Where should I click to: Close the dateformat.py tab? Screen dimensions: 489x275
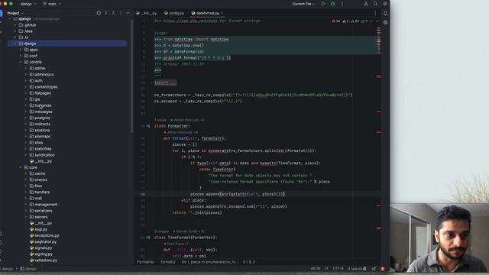click(222, 13)
